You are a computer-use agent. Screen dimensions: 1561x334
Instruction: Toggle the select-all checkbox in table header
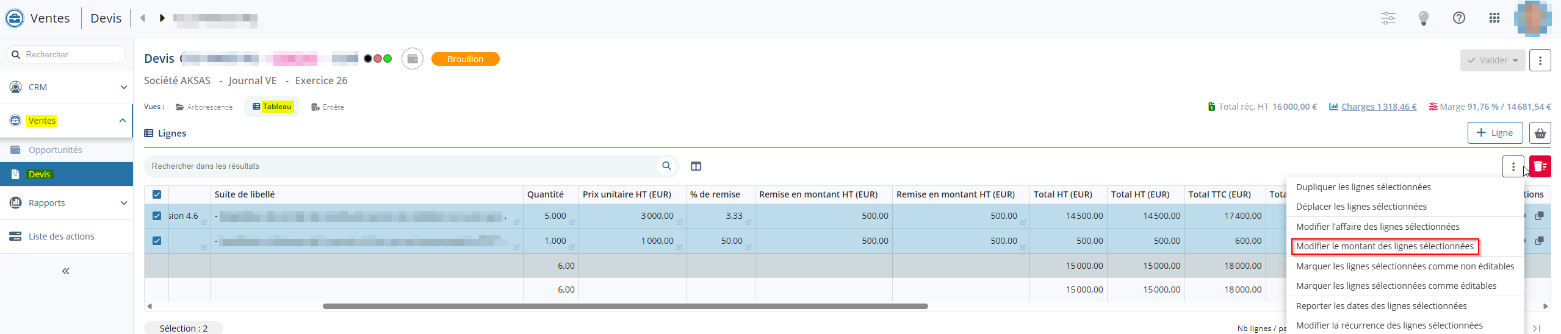157,194
